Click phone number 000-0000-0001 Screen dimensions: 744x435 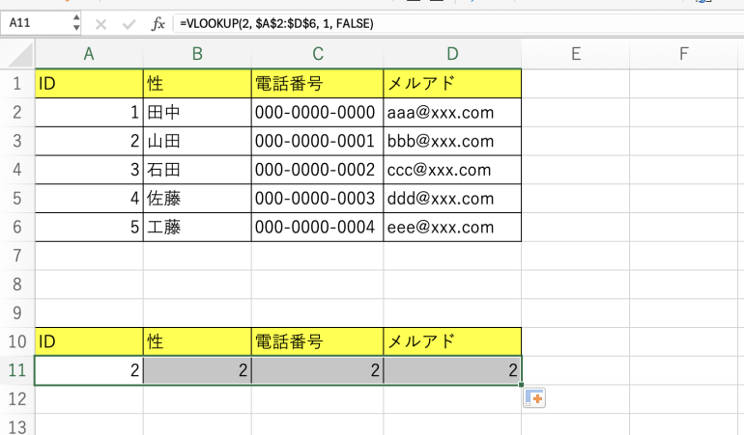pyautogui.click(x=318, y=141)
